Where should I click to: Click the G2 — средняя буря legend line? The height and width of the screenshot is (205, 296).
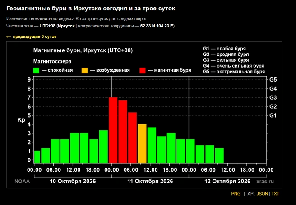[x=226, y=55]
